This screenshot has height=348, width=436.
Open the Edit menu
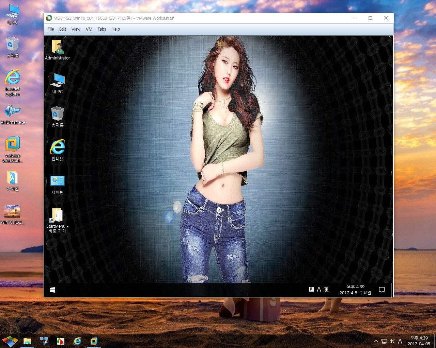coord(63,29)
